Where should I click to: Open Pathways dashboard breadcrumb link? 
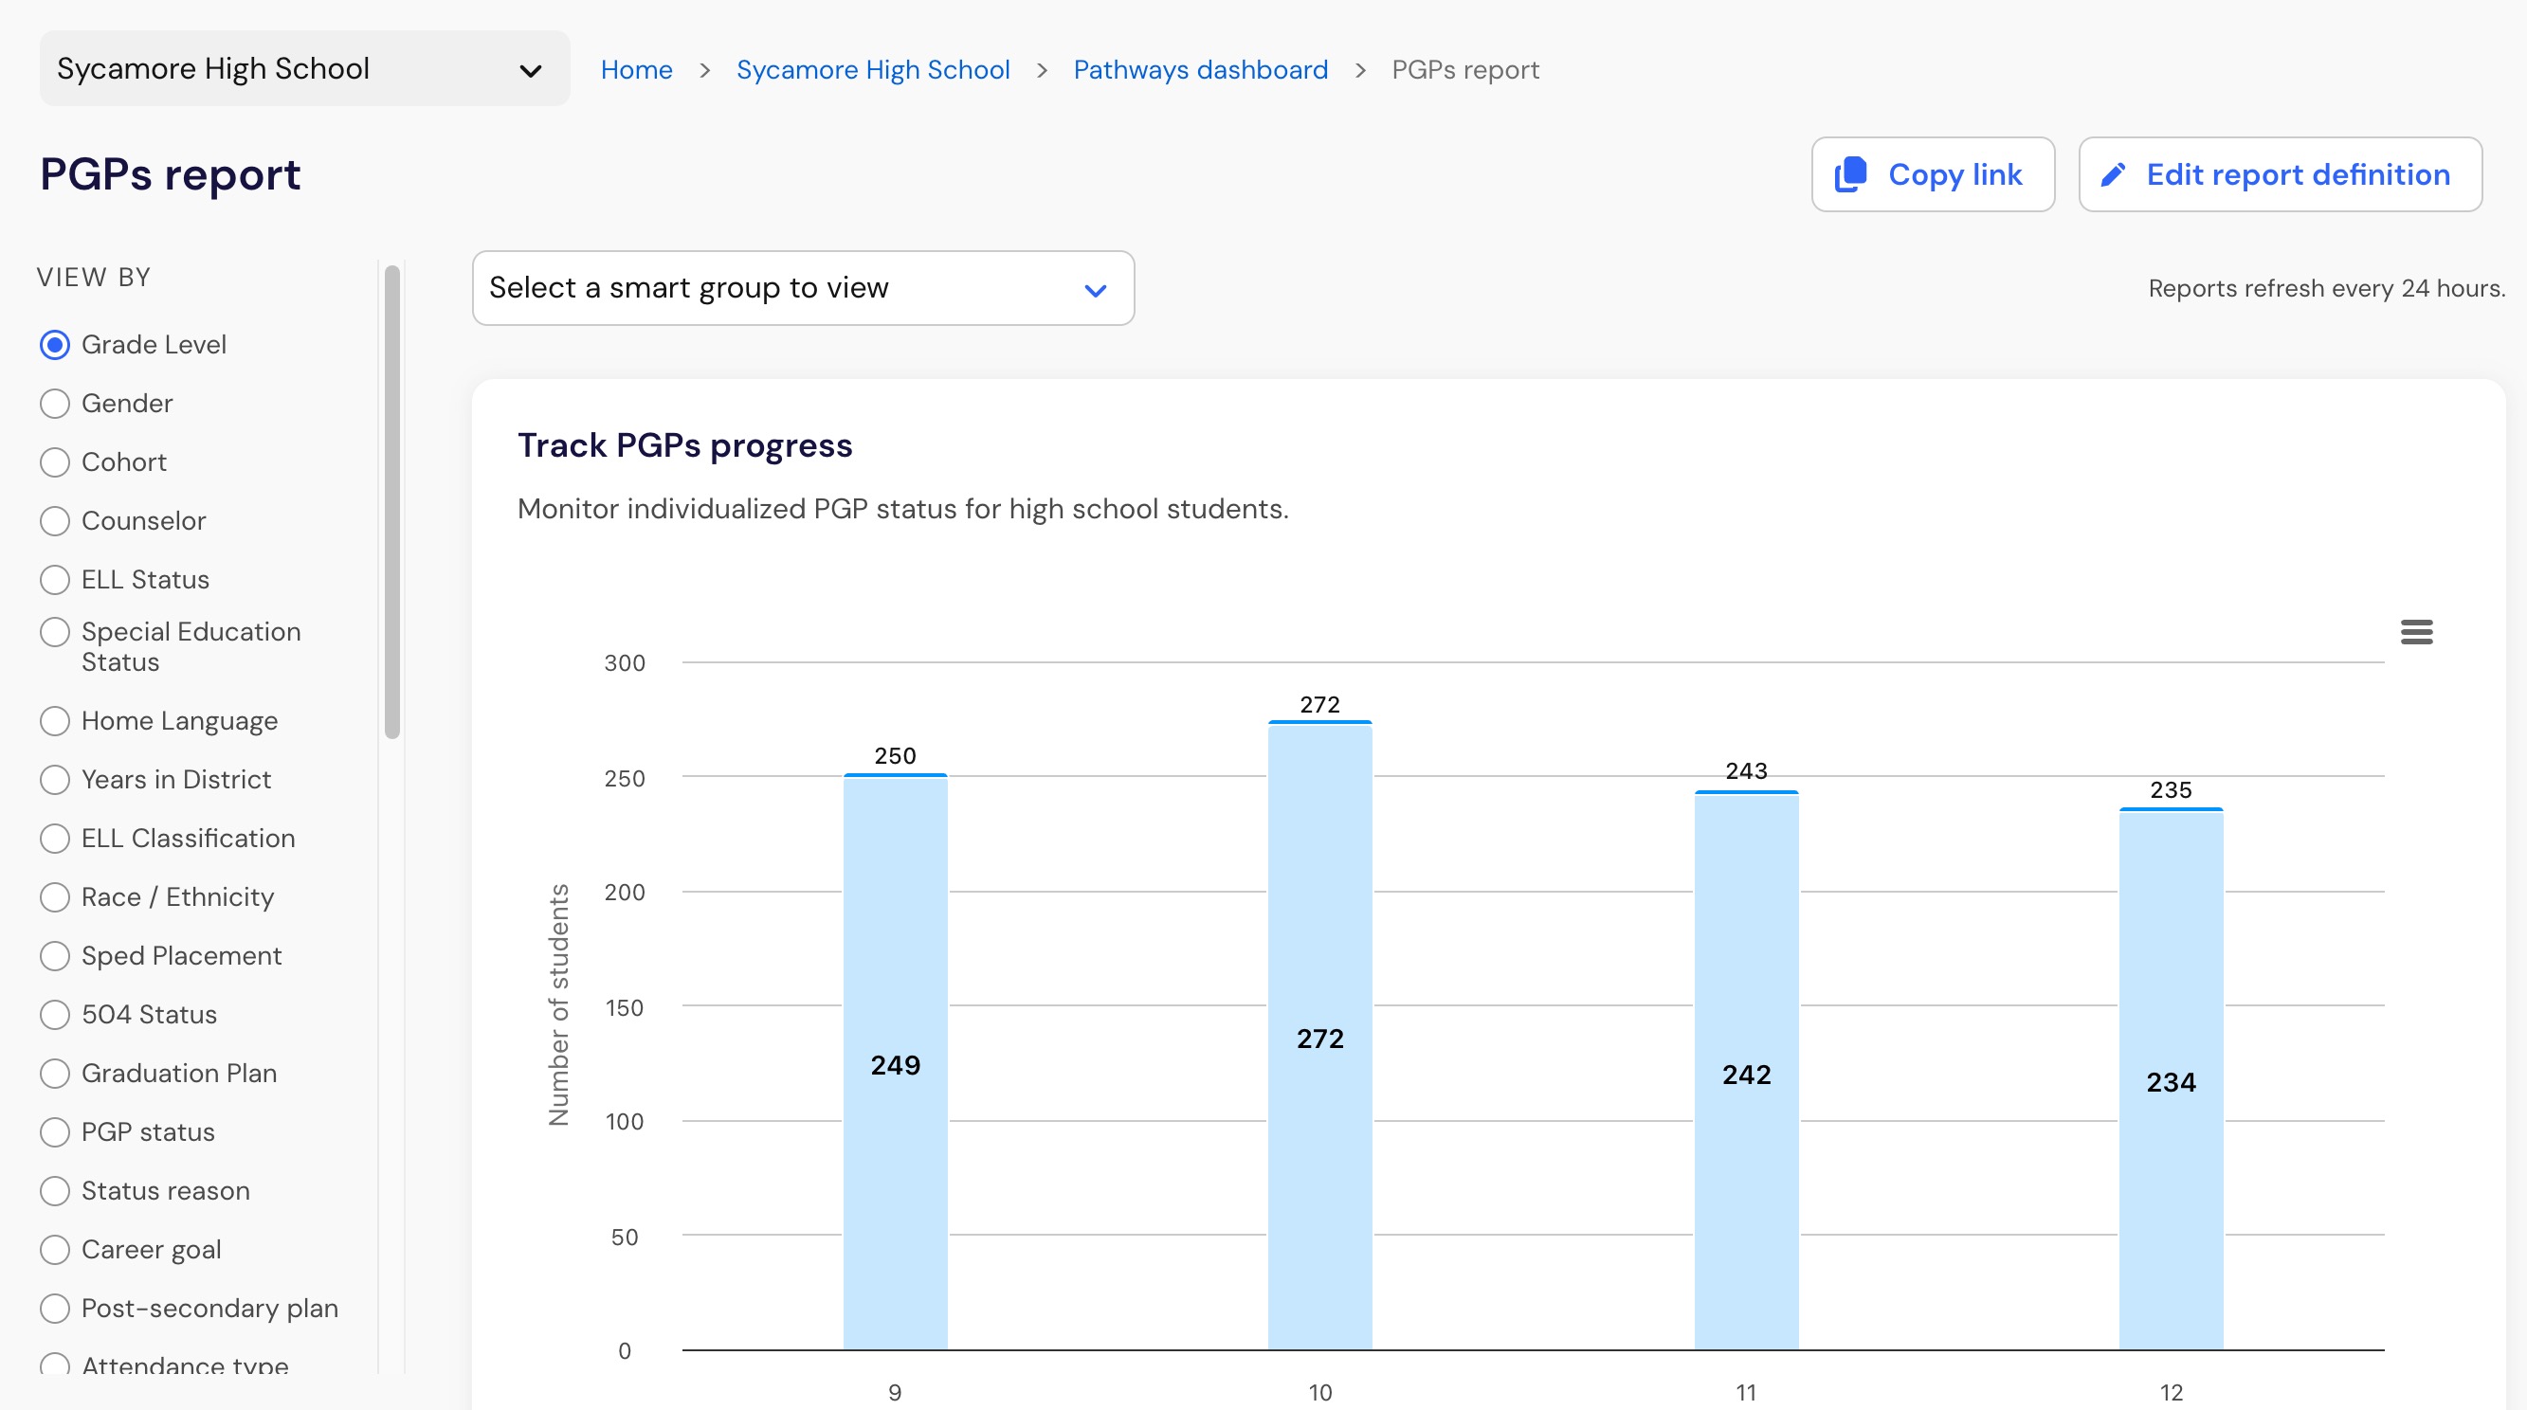(1201, 71)
